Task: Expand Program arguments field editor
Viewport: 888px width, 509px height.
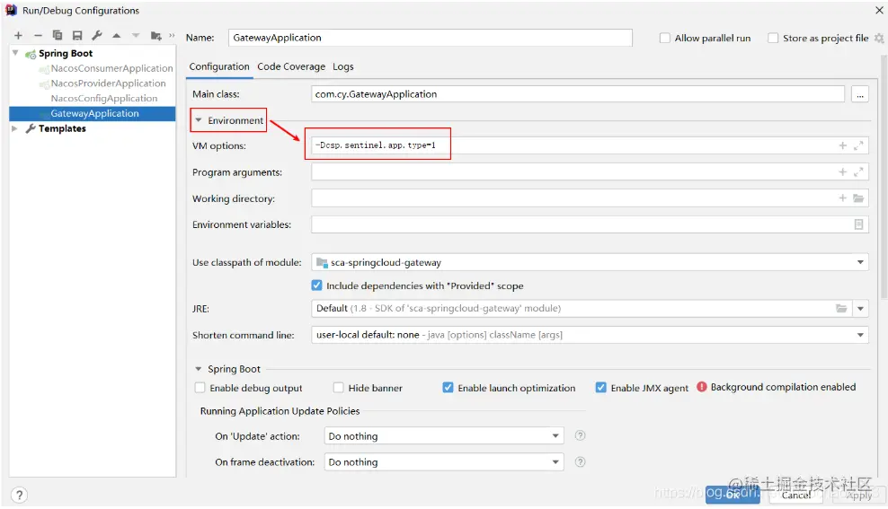Action: click(x=858, y=172)
